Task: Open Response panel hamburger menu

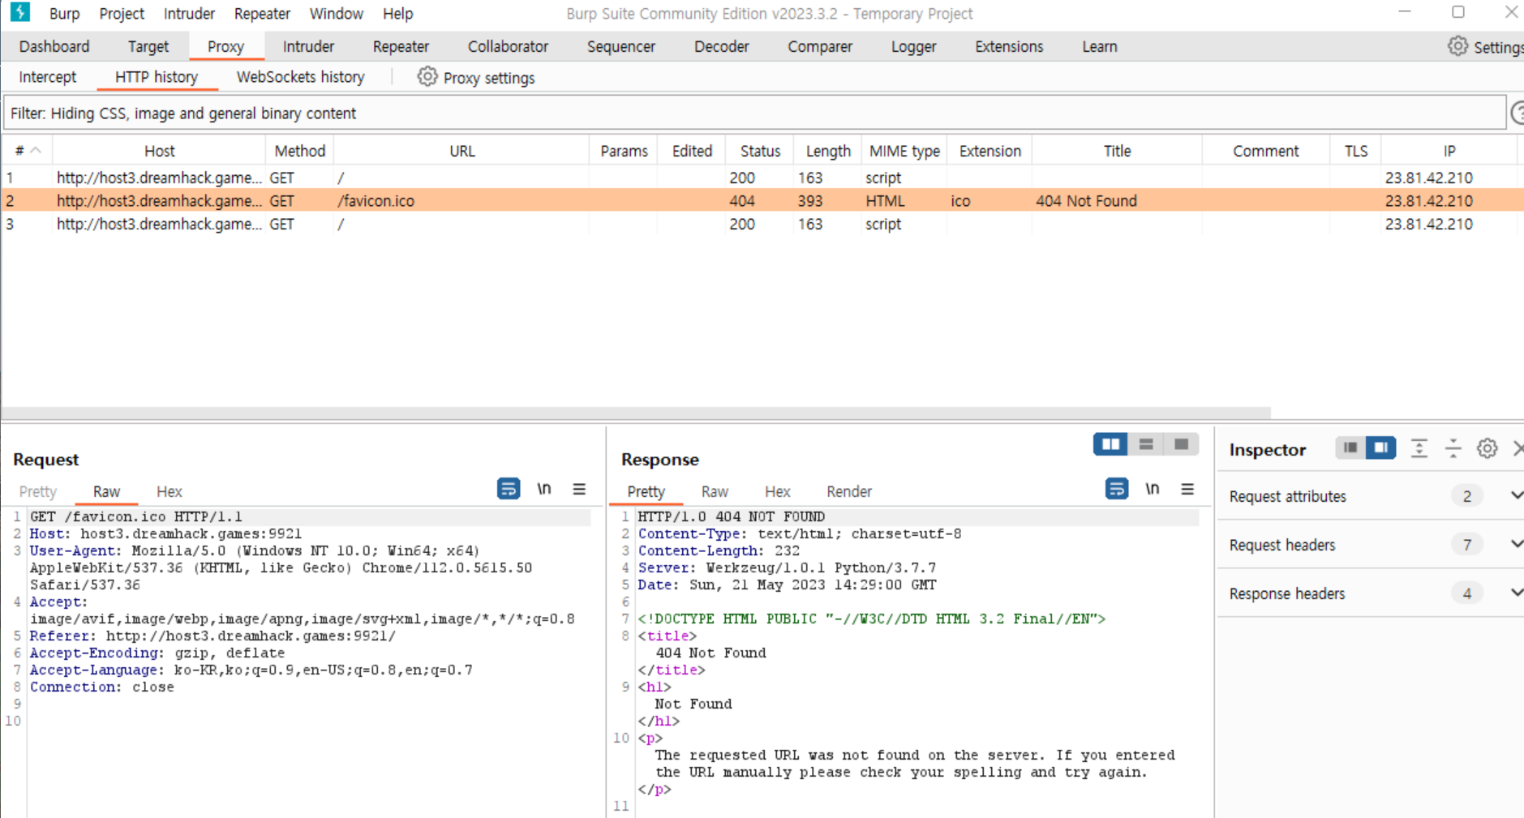Action: coord(1187,489)
